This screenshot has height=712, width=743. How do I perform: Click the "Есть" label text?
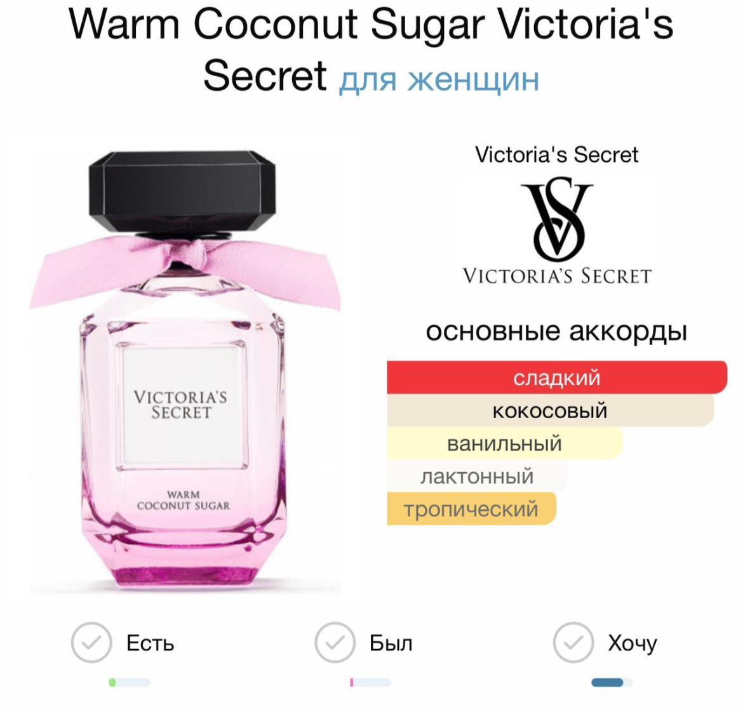151,643
